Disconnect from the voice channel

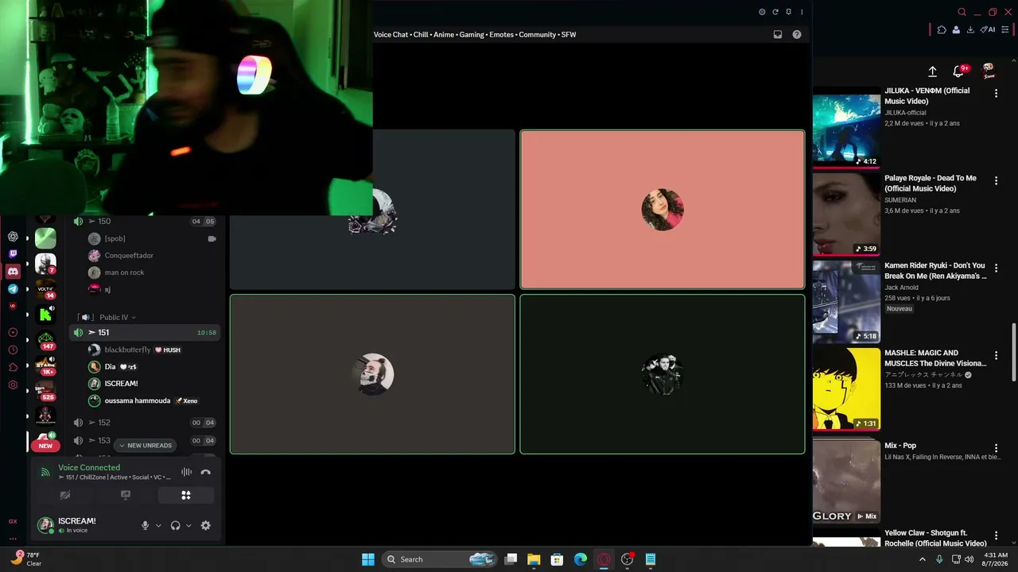pyautogui.click(x=205, y=472)
